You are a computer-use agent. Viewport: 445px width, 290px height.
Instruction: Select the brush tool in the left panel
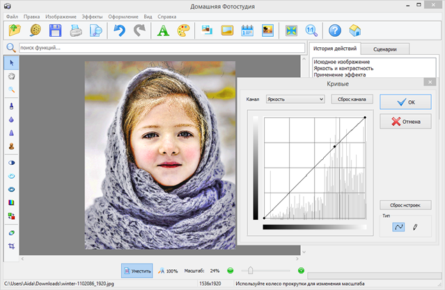coord(11,106)
